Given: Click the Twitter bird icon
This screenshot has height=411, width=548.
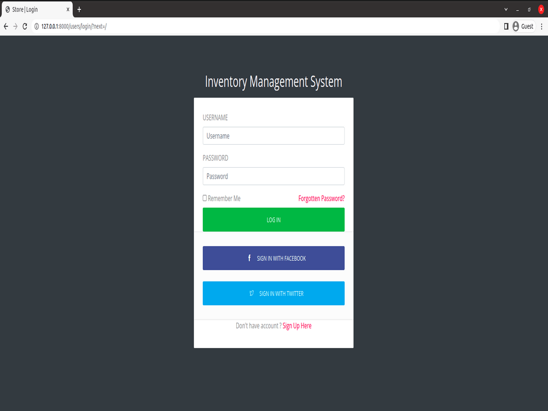Looking at the screenshot, I should (x=252, y=293).
